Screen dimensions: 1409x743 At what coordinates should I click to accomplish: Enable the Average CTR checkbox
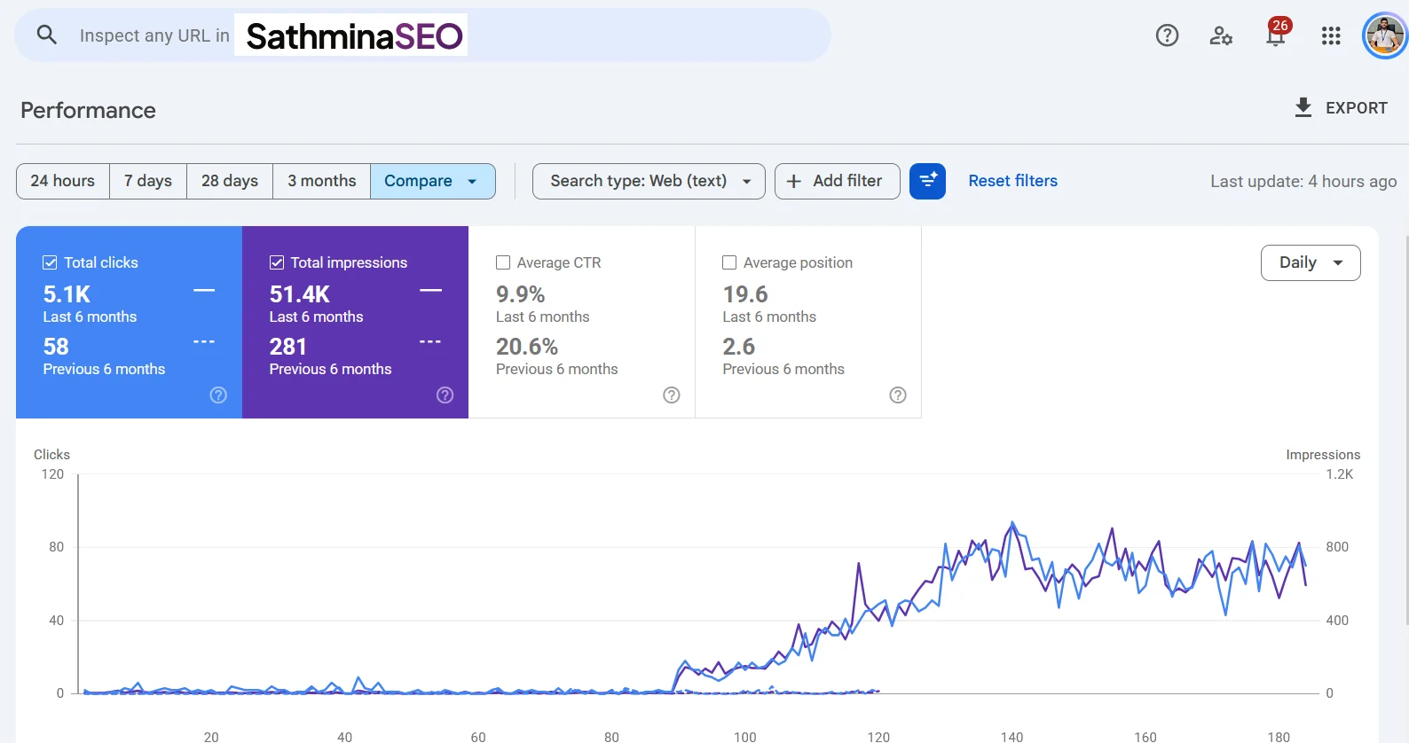(x=503, y=262)
